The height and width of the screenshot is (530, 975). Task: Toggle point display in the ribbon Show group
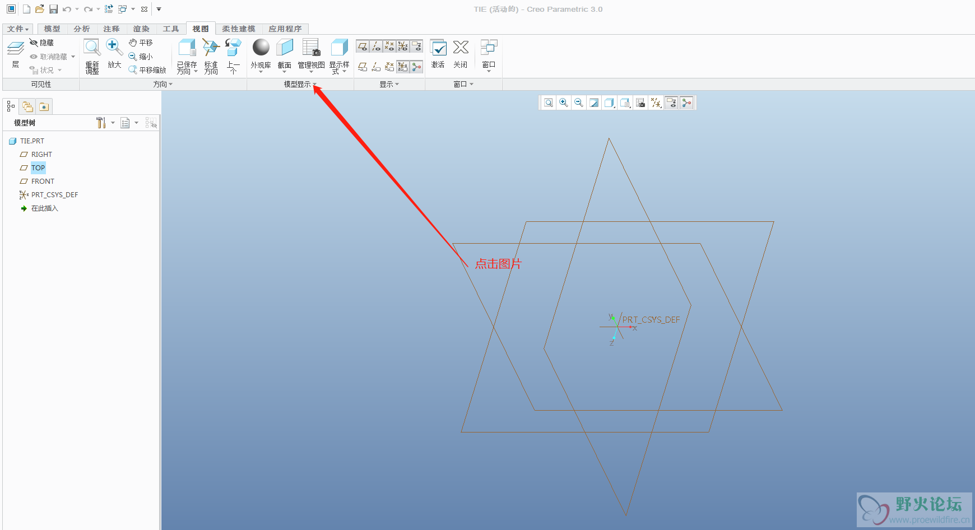[389, 46]
